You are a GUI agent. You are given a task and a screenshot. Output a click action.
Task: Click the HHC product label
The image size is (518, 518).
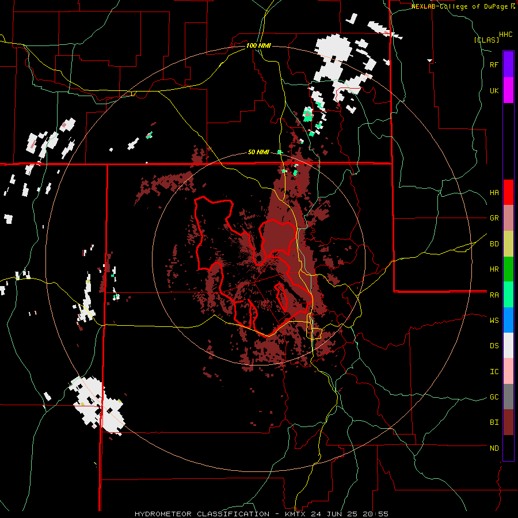[506, 35]
